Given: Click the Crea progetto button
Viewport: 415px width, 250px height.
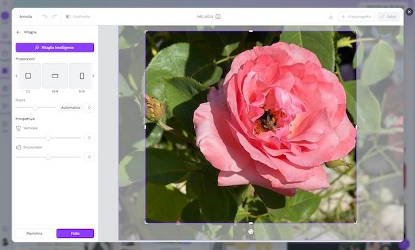Looking at the screenshot, I should 356,16.
